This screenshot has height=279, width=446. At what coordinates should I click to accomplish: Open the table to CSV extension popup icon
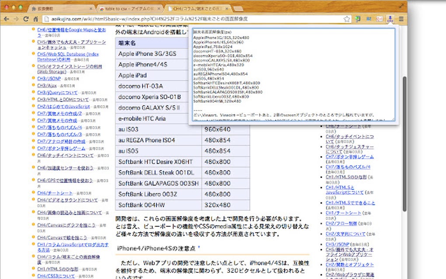[x=390, y=19]
